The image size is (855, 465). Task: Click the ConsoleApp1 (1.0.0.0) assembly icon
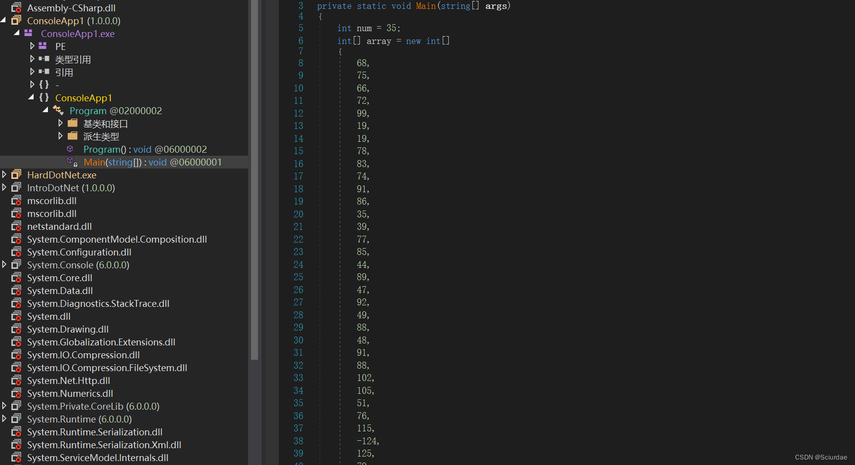(x=16, y=20)
